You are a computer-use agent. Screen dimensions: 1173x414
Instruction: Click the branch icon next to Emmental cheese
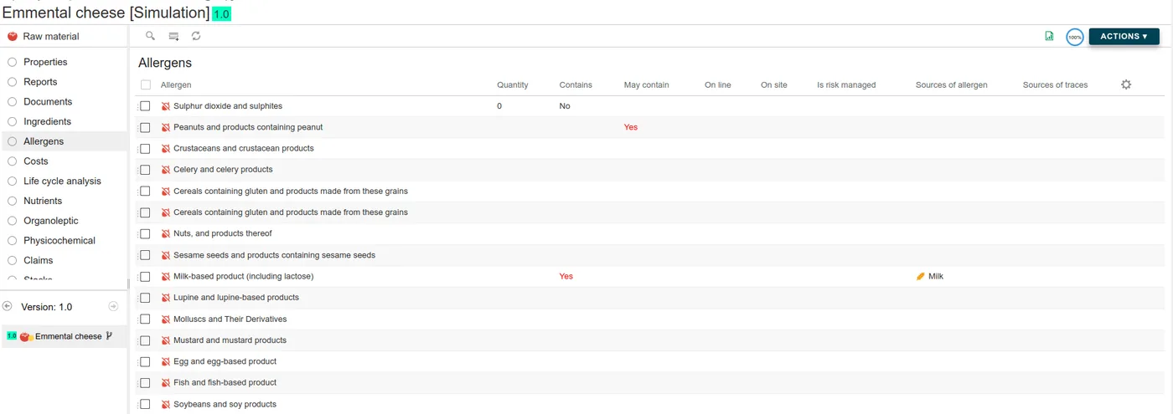point(109,336)
